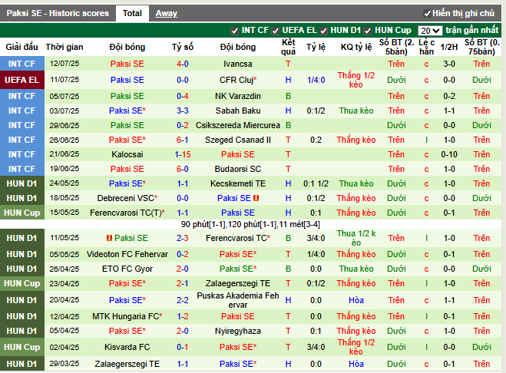506x373 pixels.
Task: Click the Kalocsai team name
Action: [x=127, y=154]
